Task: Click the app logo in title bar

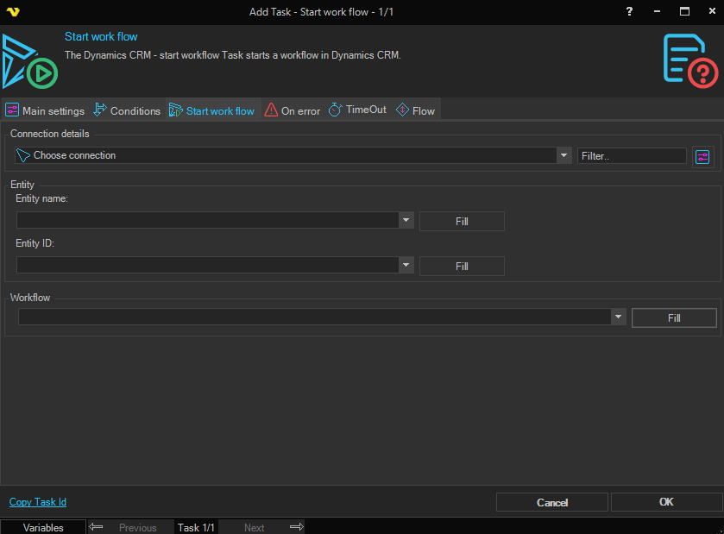Action: pos(12,11)
